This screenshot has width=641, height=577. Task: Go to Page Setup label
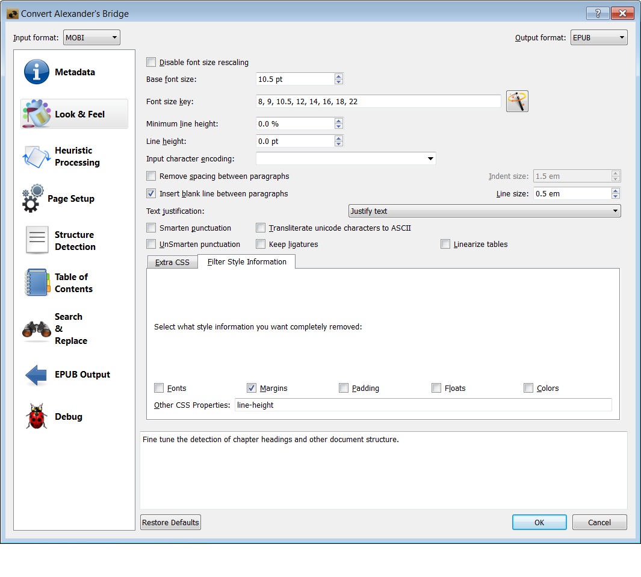pyautogui.click(x=71, y=199)
